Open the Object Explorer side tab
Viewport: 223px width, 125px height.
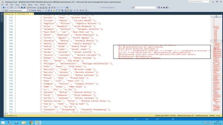[2, 17]
